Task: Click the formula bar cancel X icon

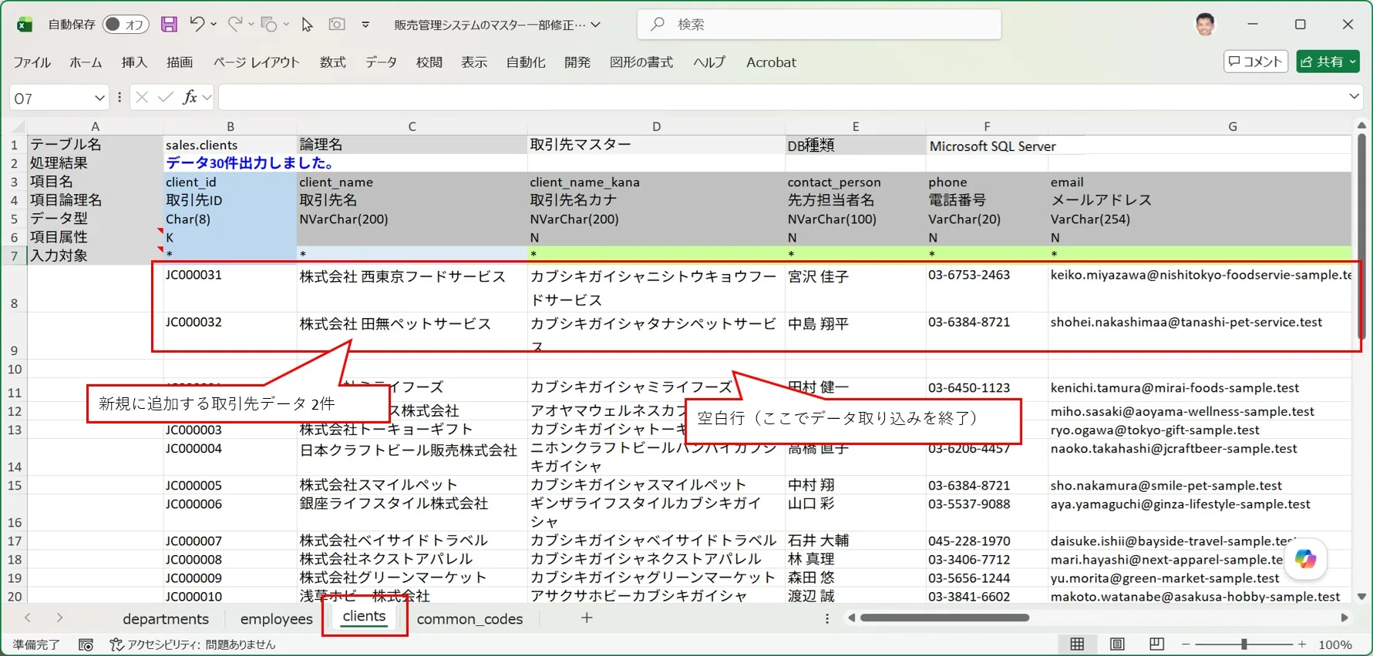Action: tap(142, 98)
